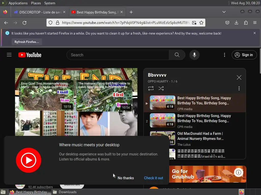
Task: Open the YouTube guide hamburger menu
Action: 9,55
